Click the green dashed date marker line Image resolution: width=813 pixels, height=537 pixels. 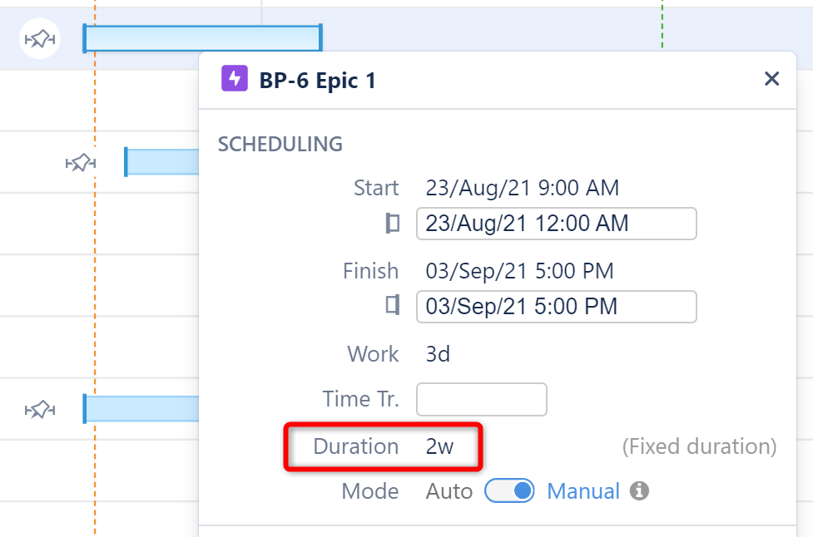pyautogui.click(x=662, y=25)
